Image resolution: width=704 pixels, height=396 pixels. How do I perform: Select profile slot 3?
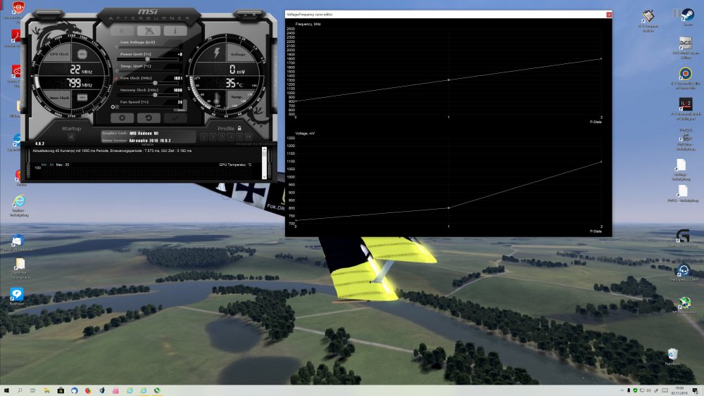[221, 136]
